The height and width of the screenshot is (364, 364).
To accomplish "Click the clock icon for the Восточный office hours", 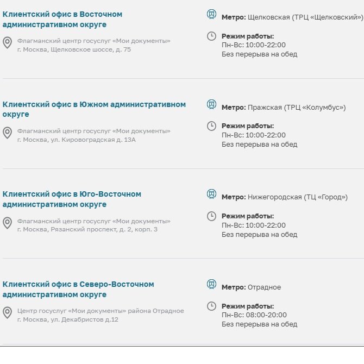I will 211,36.
